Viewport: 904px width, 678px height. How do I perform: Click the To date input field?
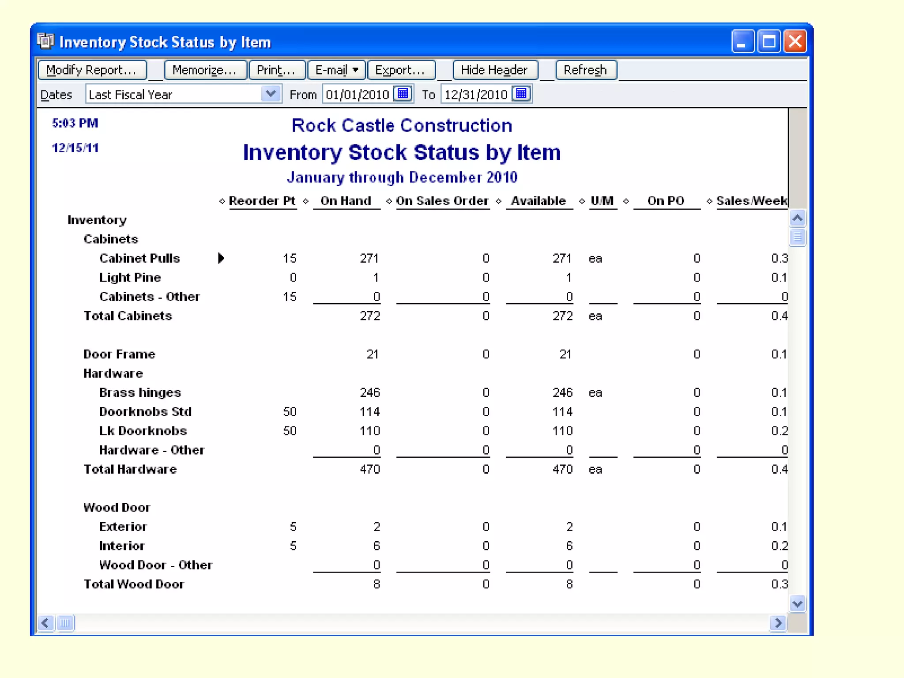point(476,94)
